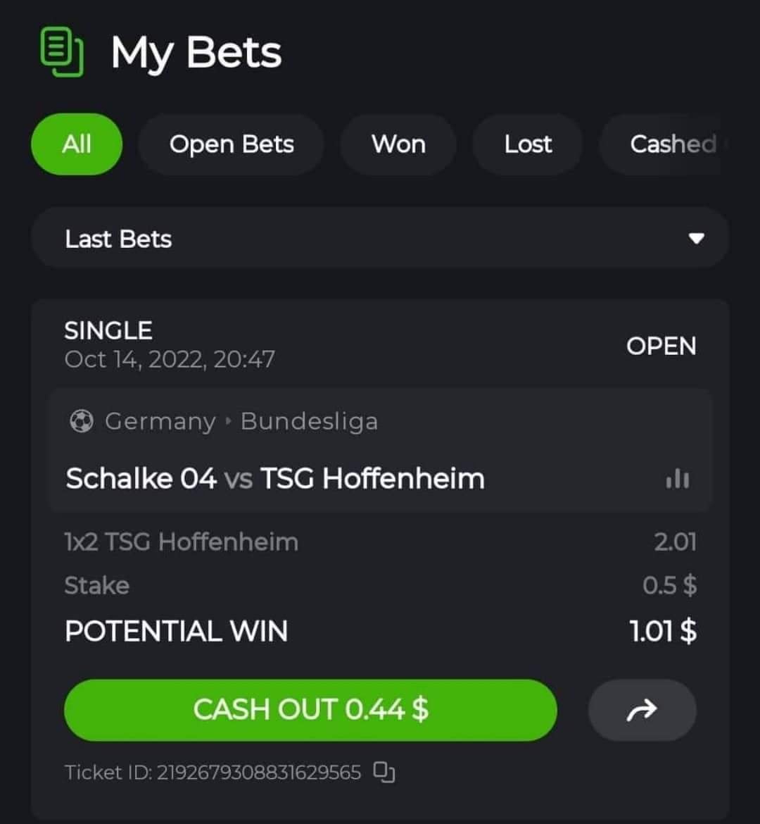
Task: Select the Ticket ID number text
Action: tap(259, 773)
